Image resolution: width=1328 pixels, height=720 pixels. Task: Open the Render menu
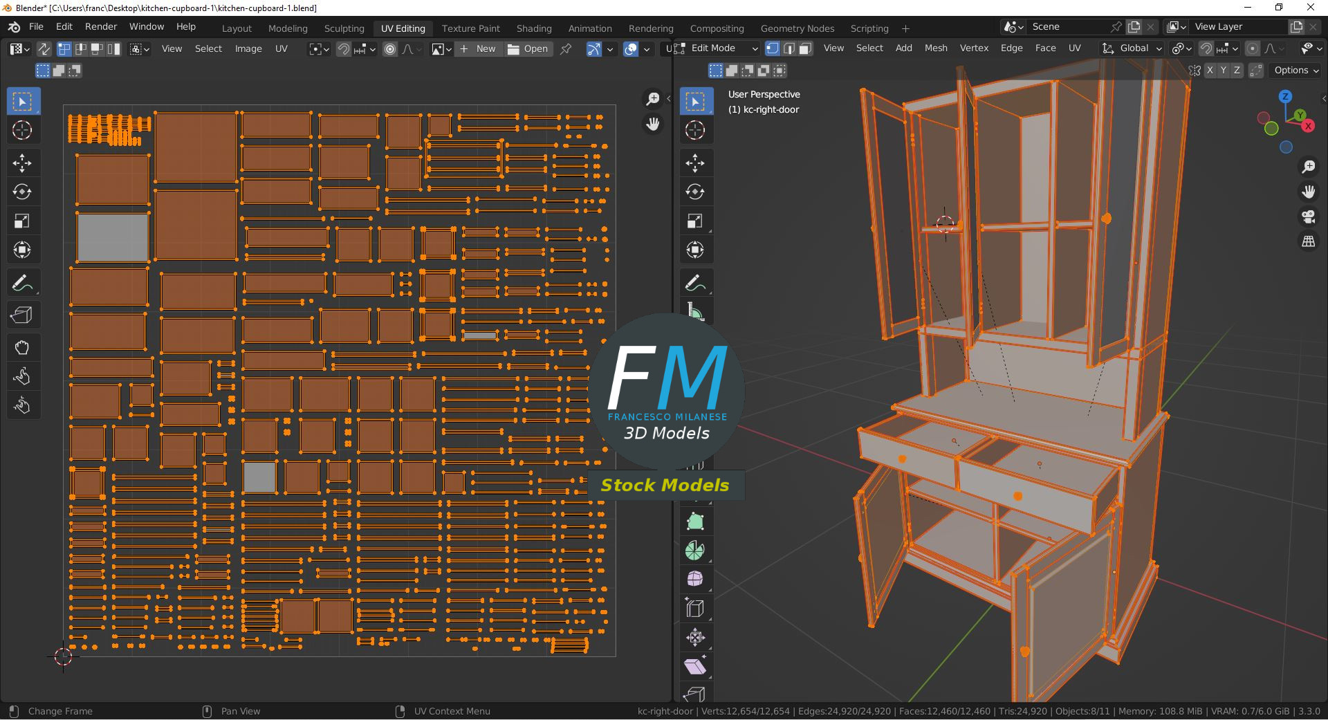101,26
